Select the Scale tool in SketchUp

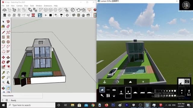[x=3, y=67]
